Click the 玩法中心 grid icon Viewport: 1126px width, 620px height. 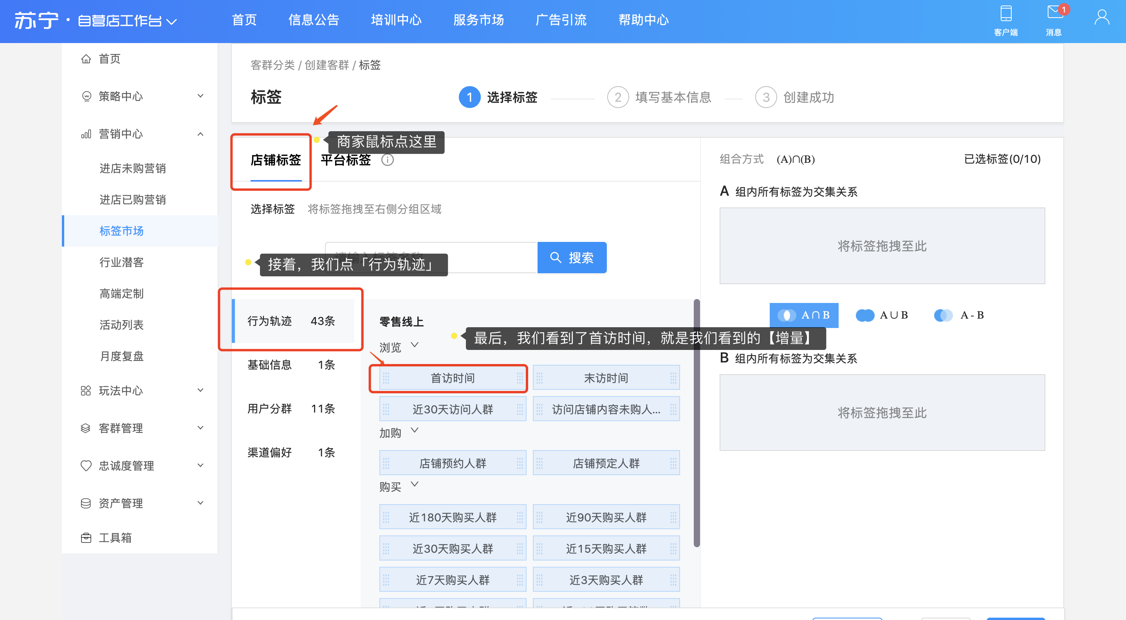click(x=86, y=391)
